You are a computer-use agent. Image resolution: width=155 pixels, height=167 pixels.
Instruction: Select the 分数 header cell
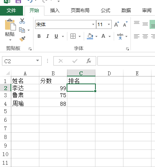pos(53,80)
